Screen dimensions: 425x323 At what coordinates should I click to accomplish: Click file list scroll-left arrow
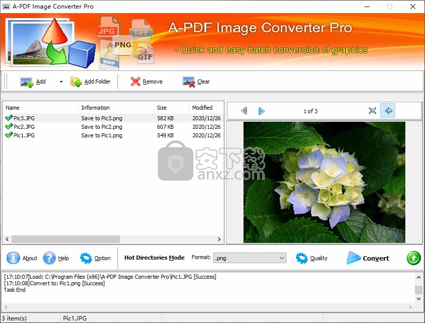point(8,239)
